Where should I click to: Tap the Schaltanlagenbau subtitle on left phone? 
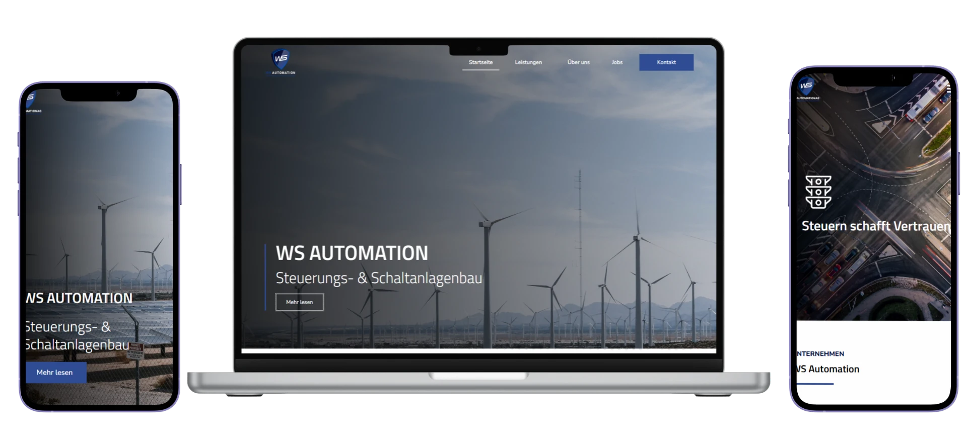[77, 345]
